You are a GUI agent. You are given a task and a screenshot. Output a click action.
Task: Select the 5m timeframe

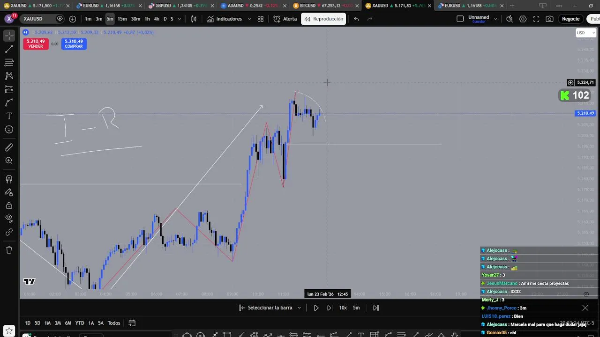[x=110, y=19]
